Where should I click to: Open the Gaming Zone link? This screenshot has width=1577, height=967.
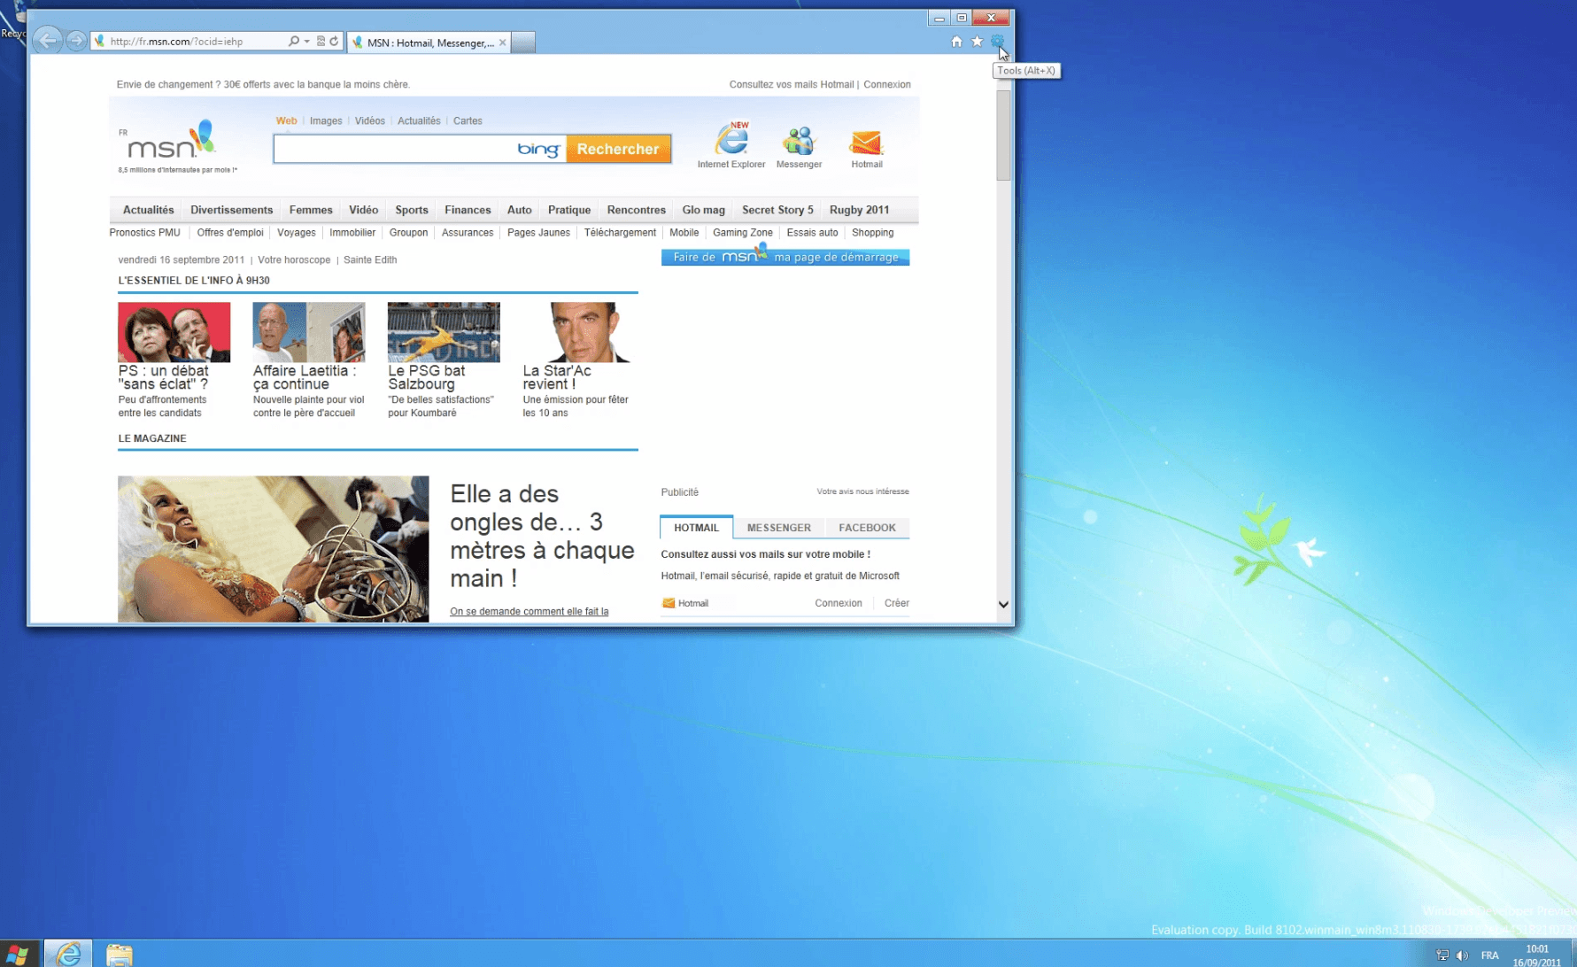click(742, 233)
